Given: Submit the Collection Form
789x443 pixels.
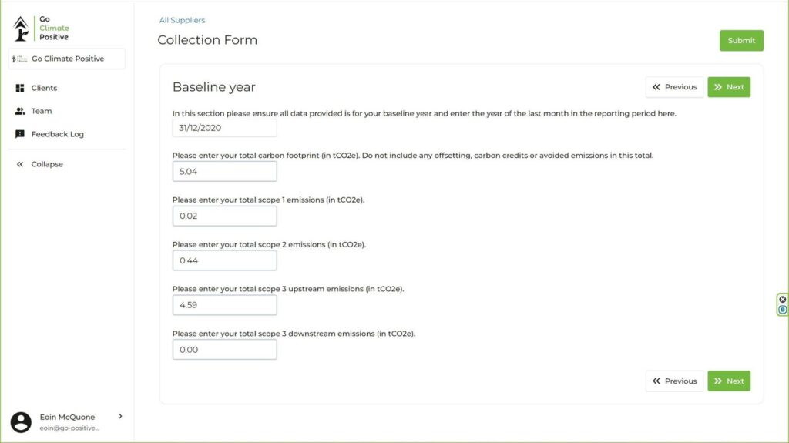Looking at the screenshot, I should (741, 40).
